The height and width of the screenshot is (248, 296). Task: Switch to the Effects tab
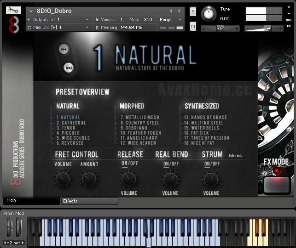(89, 201)
